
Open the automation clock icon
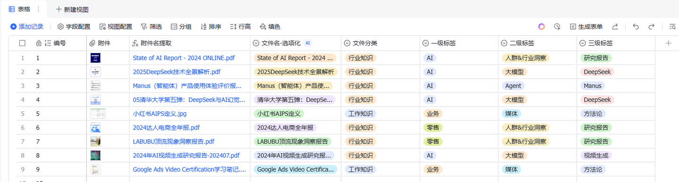[557, 27]
